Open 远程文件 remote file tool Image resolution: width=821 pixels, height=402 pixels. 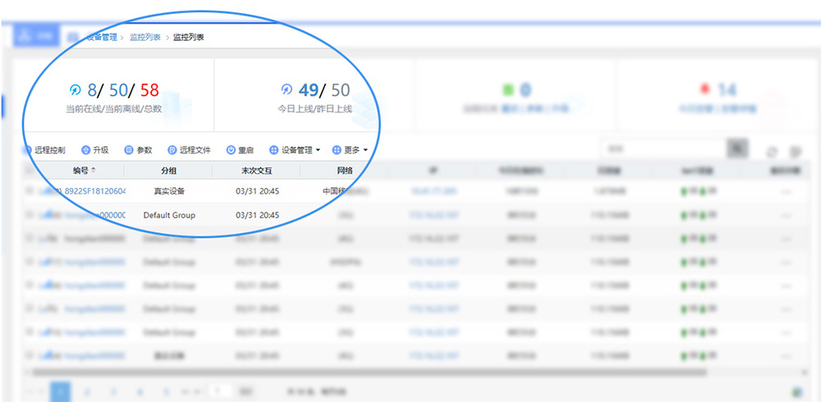(189, 150)
